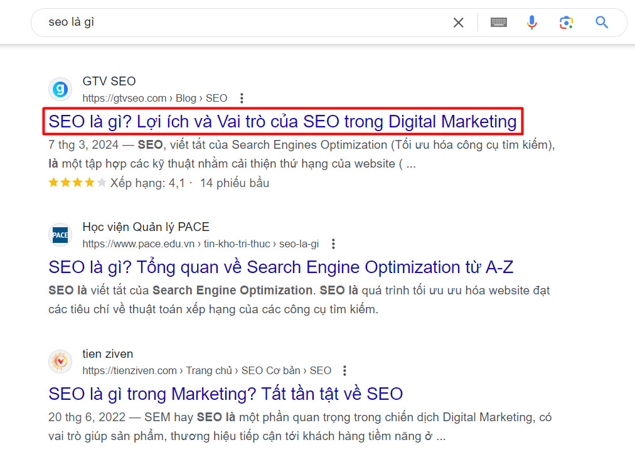Clear the search box with X icon
The width and height of the screenshot is (635, 462).
point(459,23)
